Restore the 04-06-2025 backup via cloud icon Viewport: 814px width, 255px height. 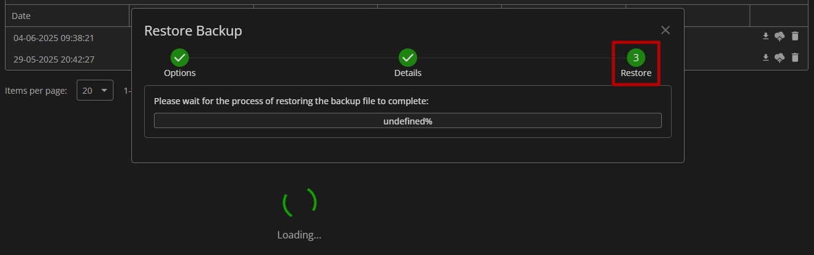[x=780, y=37]
